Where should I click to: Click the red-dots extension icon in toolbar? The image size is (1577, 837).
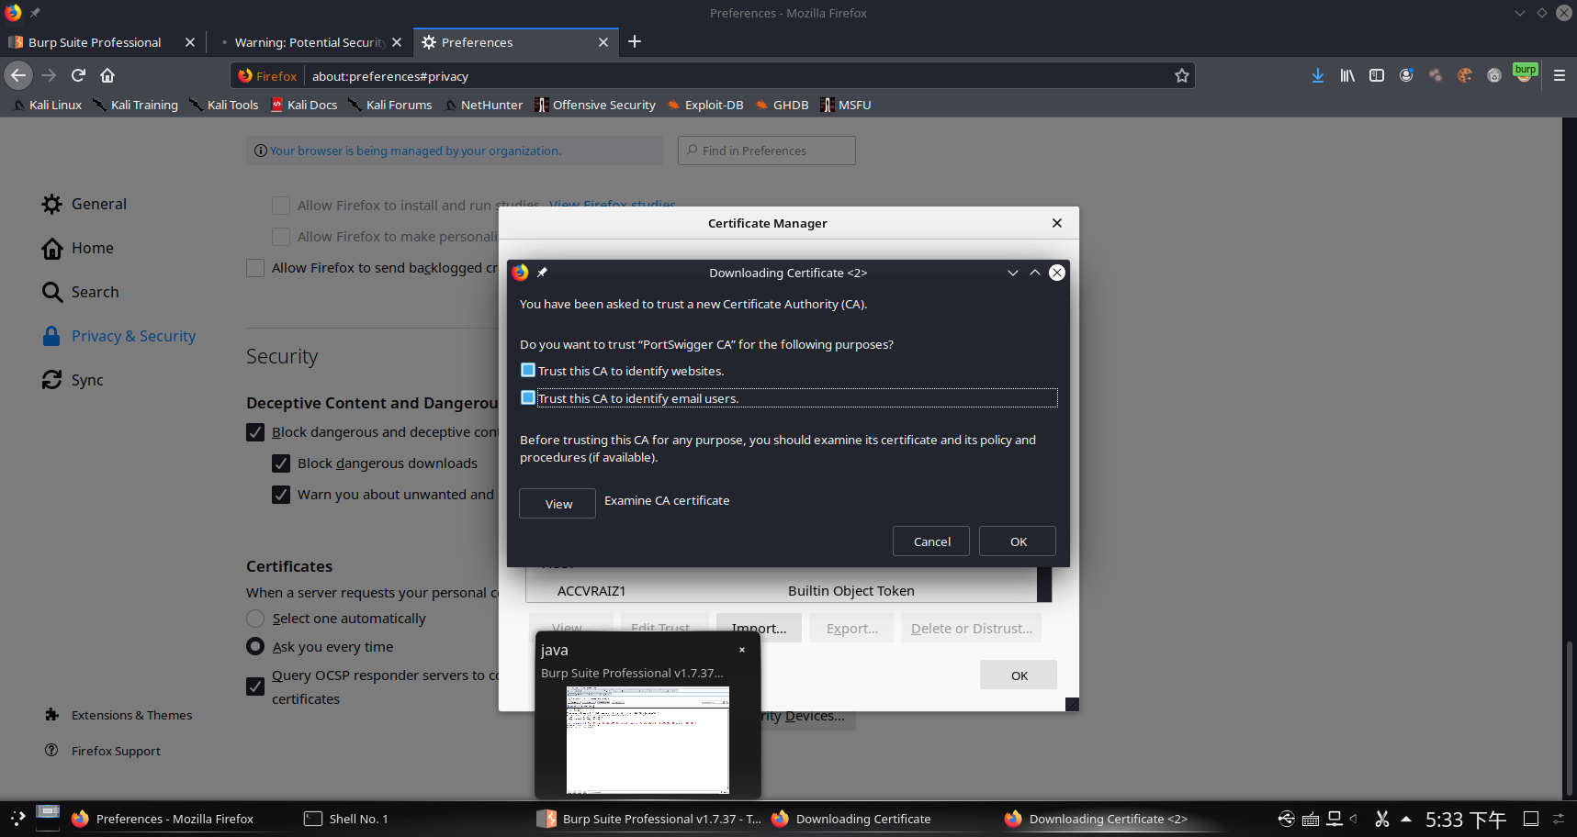[1436, 75]
